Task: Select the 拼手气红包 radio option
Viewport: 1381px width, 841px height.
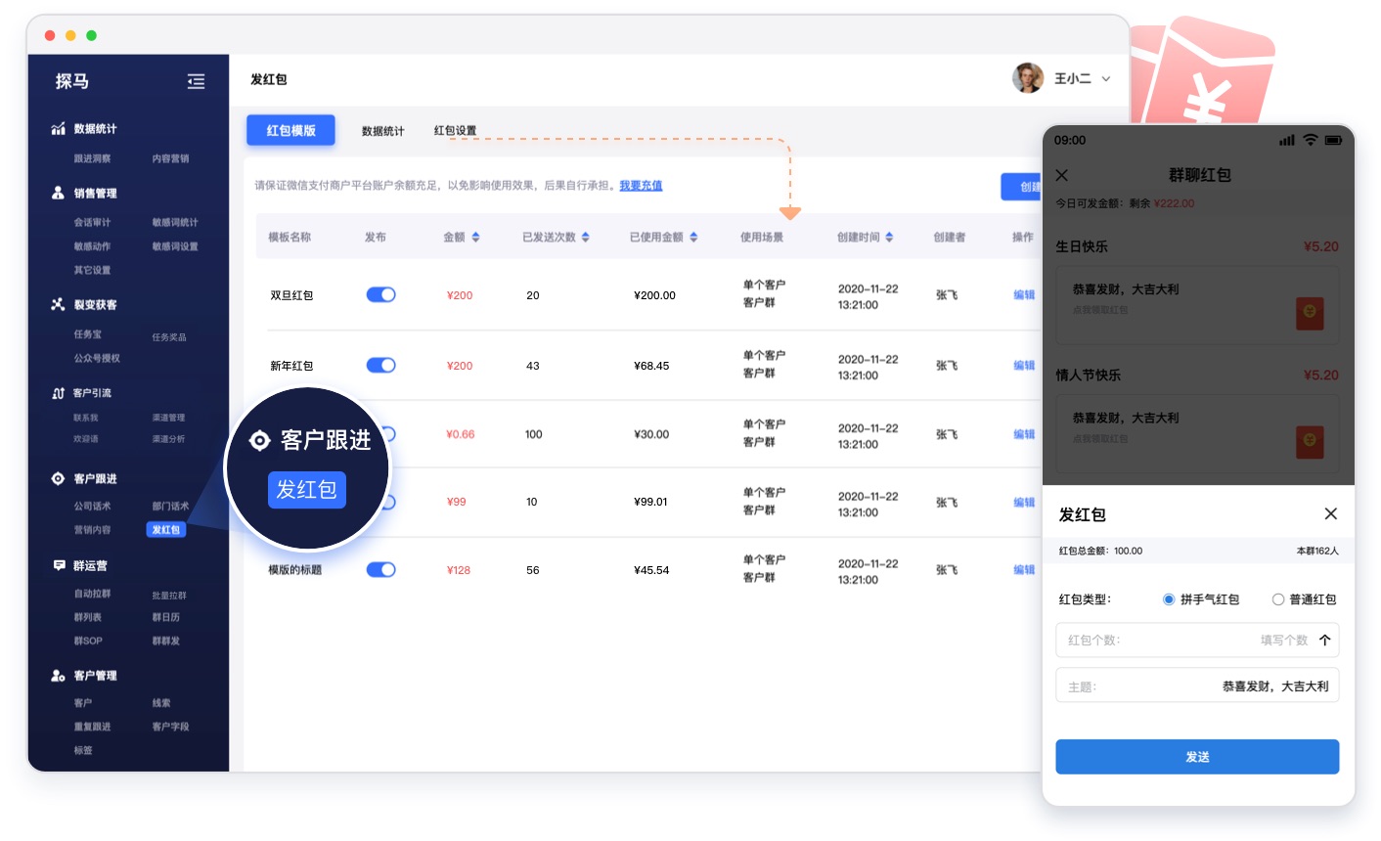Action: click(x=1169, y=599)
